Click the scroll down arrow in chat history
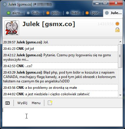The image size is (125, 129). pos(120,95)
